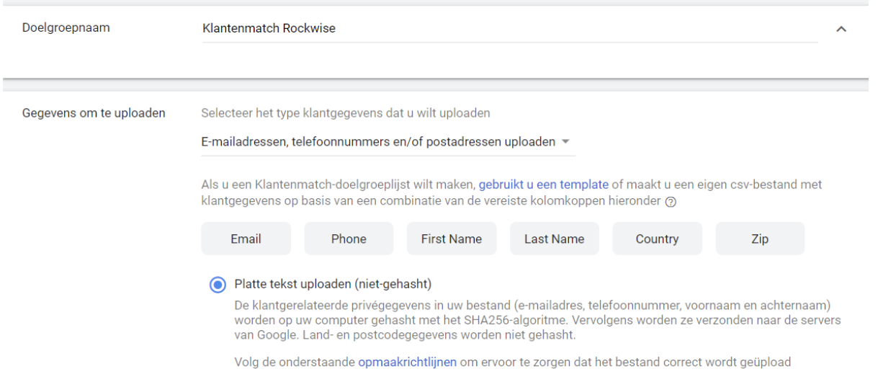Image resolution: width=896 pixels, height=382 pixels.
Task: Click the Klantenmatch-doelgroeplijst instruction paragraph
Action: pos(511,193)
